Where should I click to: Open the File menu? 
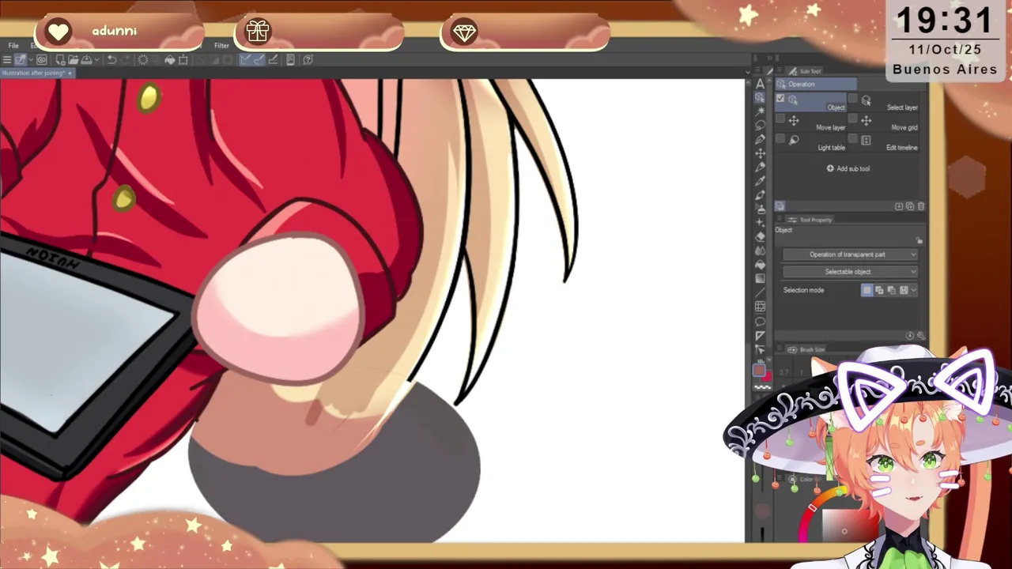tap(13, 45)
